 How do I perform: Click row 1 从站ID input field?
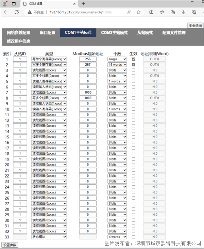[20, 59]
